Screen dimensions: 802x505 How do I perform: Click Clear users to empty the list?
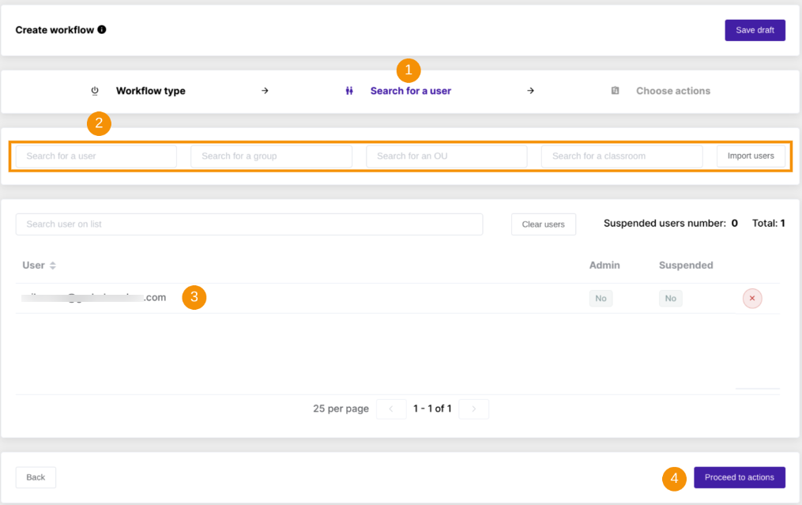point(543,224)
